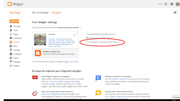Screen dimensions: 180x101
Task: Open the Google+ Hangout link
Action: [x=115, y=97]
